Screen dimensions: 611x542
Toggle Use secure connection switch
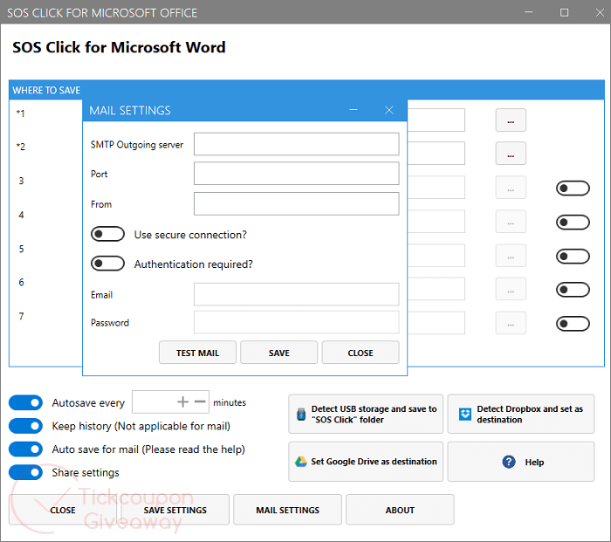tap(107, 234)
